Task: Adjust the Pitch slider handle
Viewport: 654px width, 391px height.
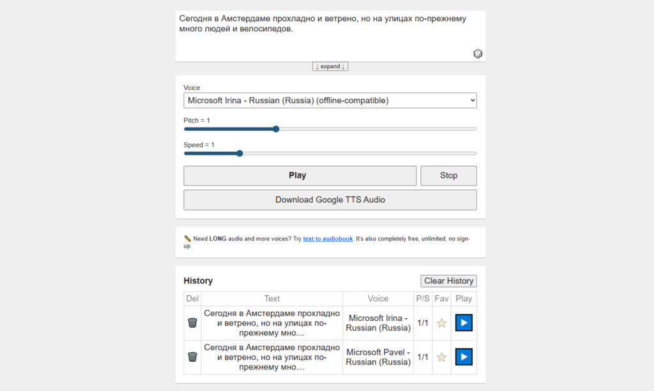Action: coord(276,129)
